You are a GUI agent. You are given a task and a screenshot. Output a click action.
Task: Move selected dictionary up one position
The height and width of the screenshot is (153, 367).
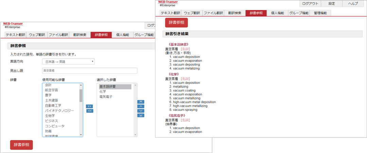coord(141,106)
